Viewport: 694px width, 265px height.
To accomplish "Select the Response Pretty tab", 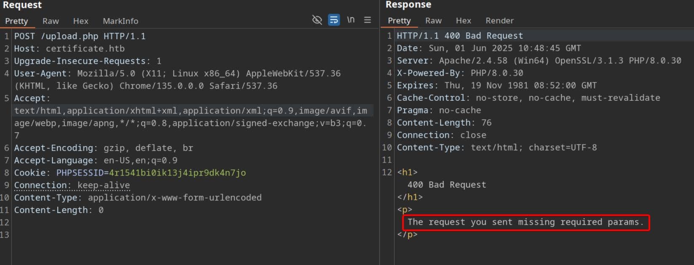I will point(399,21).
